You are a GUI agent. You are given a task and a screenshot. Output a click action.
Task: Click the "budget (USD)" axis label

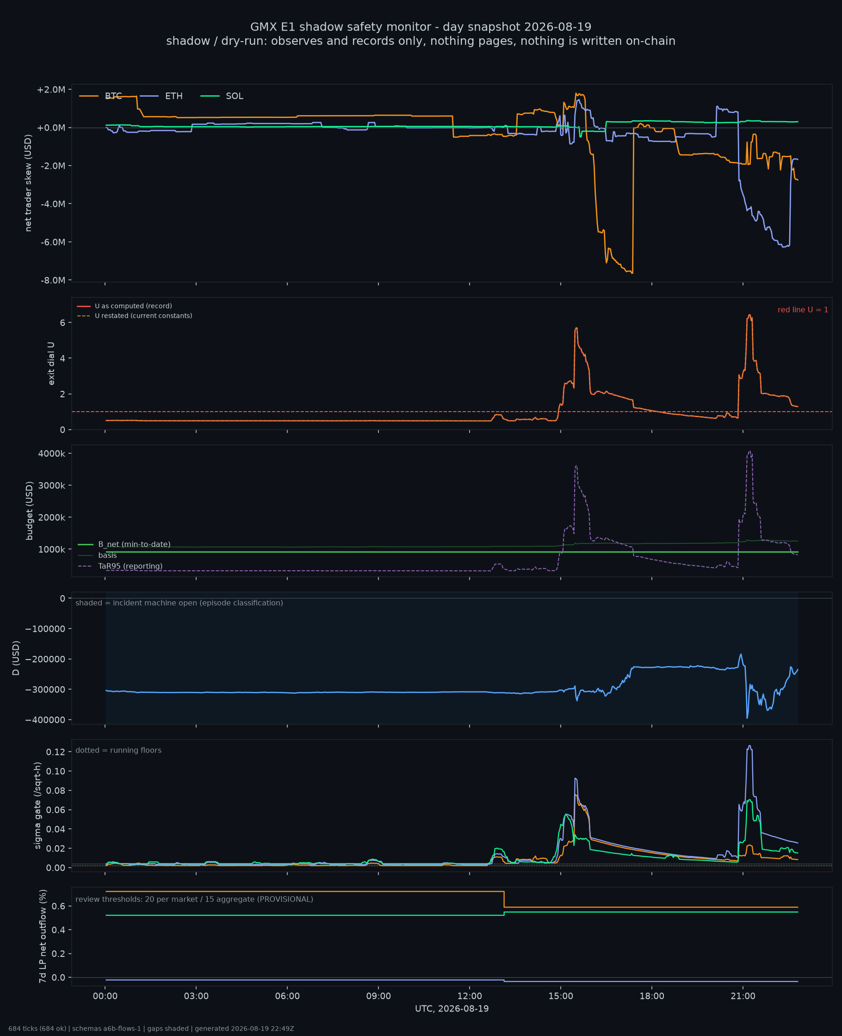pos(29,511)
